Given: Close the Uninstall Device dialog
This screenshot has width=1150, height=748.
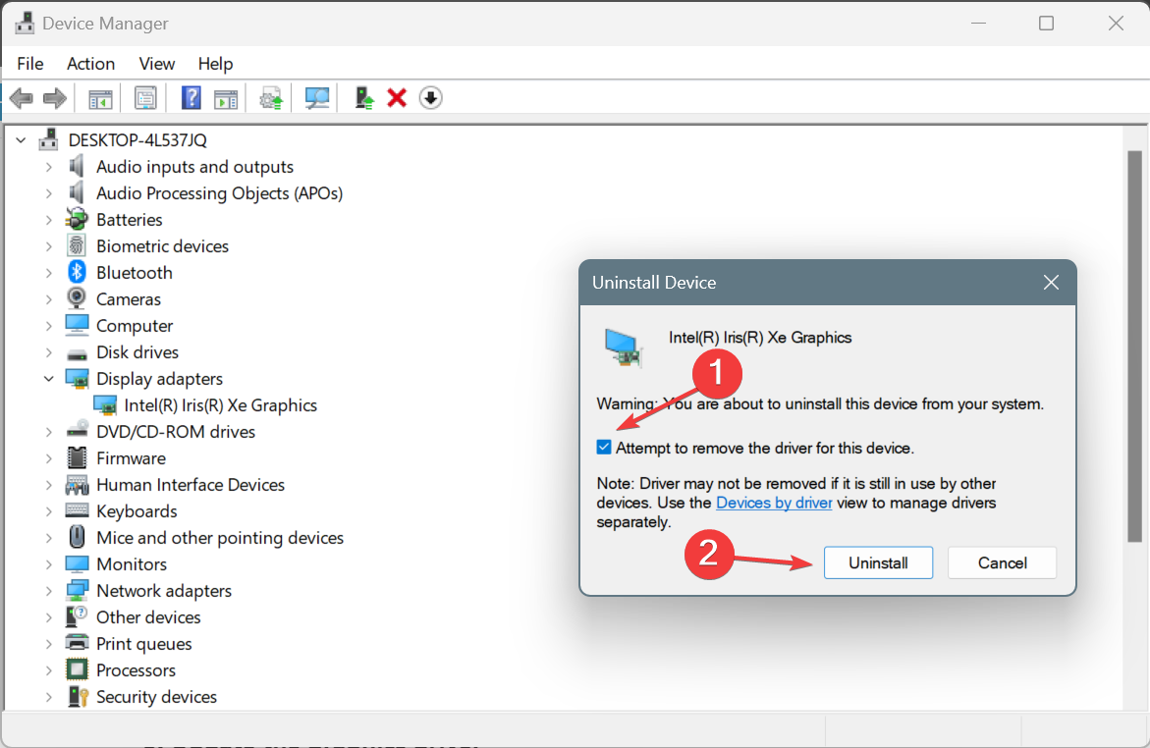Looking at the screenshot, I should pos(1051,283).
